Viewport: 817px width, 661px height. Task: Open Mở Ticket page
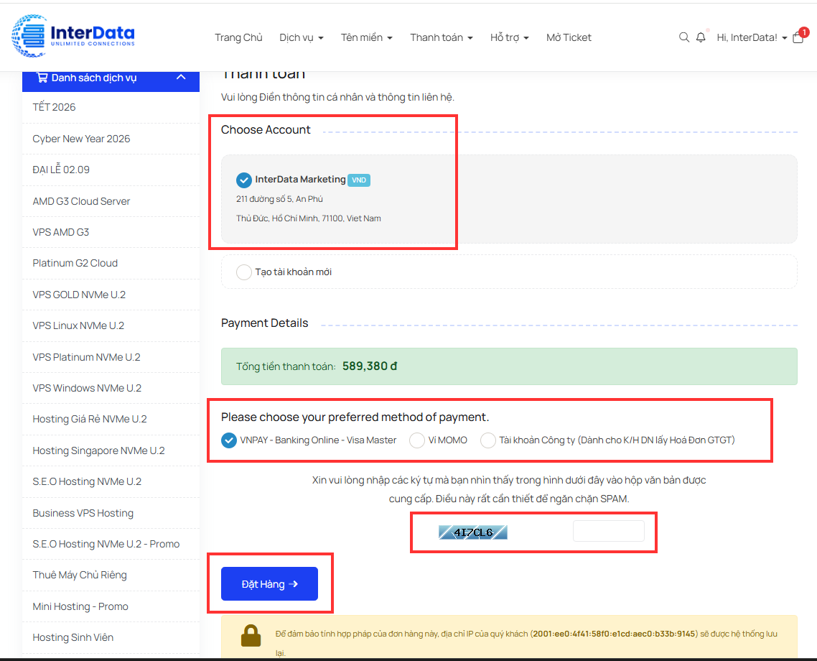pyautogui.click(x=569, y=37)
